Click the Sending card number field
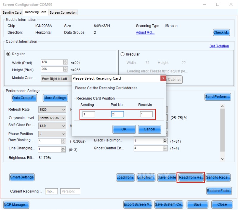This screenshot has height=210, width=238. pos(89,114)
